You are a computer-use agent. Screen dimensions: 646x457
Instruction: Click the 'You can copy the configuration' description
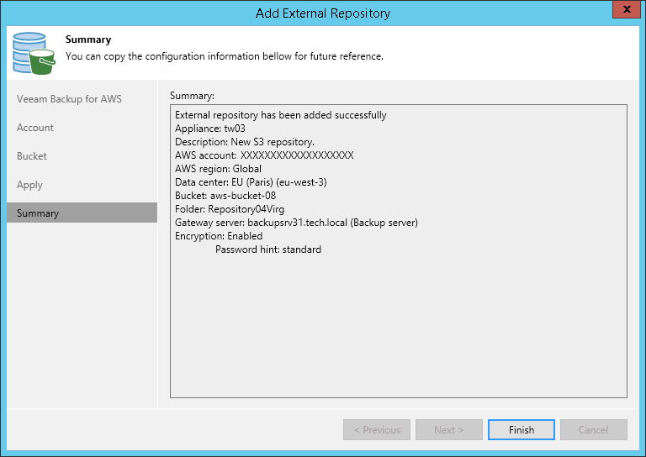(225, 56)
